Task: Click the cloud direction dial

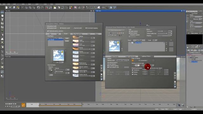Action: [50, 70]
